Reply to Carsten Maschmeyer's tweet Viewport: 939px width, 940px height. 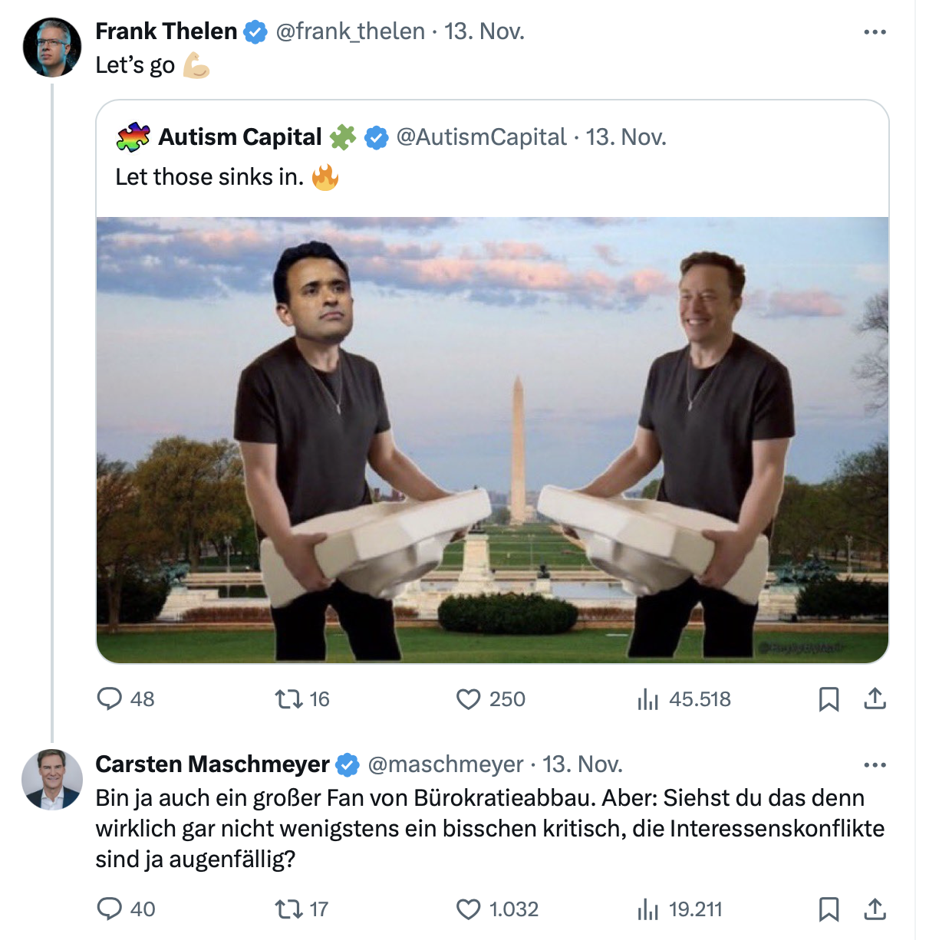coord(110,909)
